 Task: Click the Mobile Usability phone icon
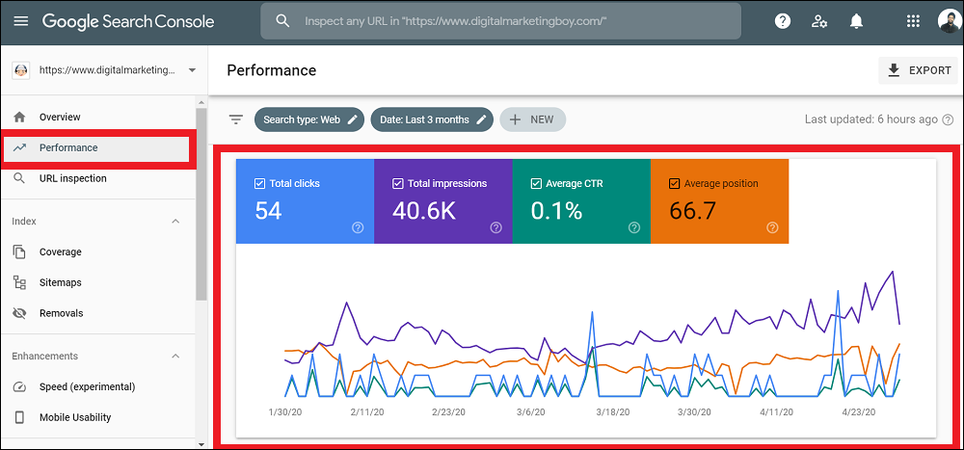pyautogui.click(x=19, y=417)
